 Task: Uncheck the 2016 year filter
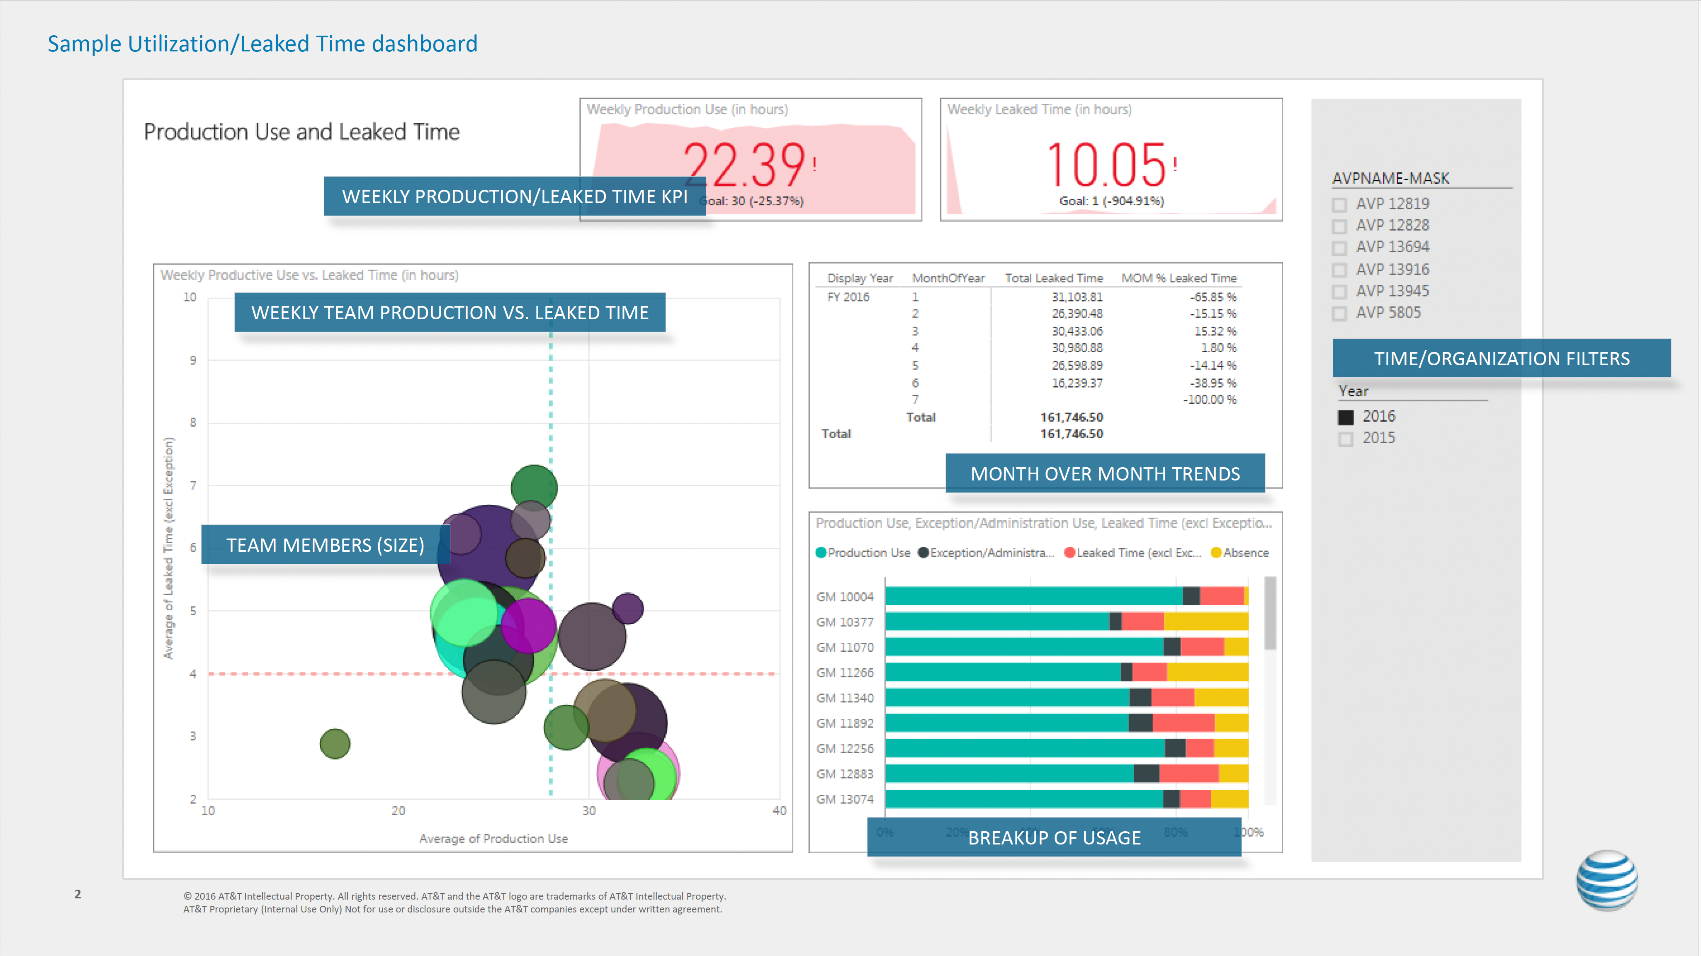click(x=1345, y=417)
